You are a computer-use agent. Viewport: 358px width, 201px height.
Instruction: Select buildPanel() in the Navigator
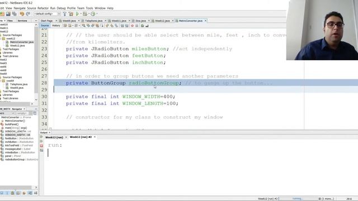click(x=12, y=125)
